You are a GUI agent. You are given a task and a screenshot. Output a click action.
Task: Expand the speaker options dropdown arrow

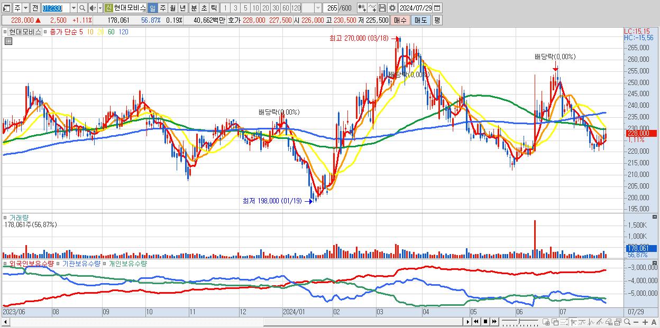(100, 8)
